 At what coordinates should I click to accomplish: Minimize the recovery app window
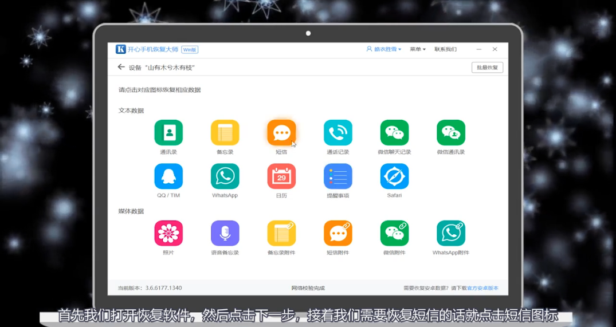point(479,49)
